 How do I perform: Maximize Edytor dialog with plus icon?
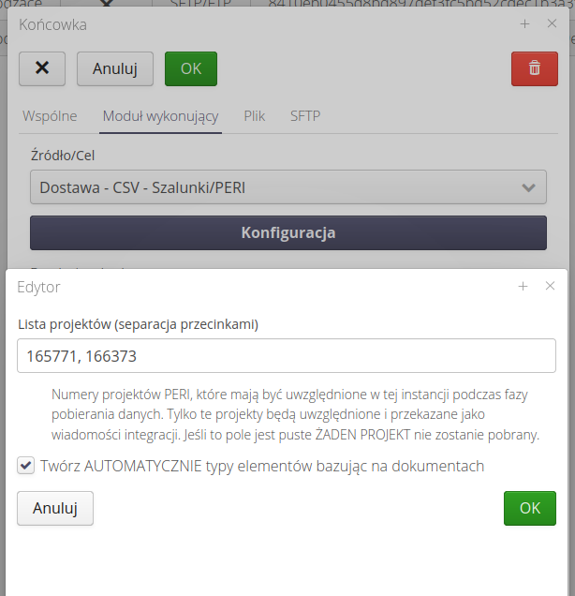tap(523, 287)
